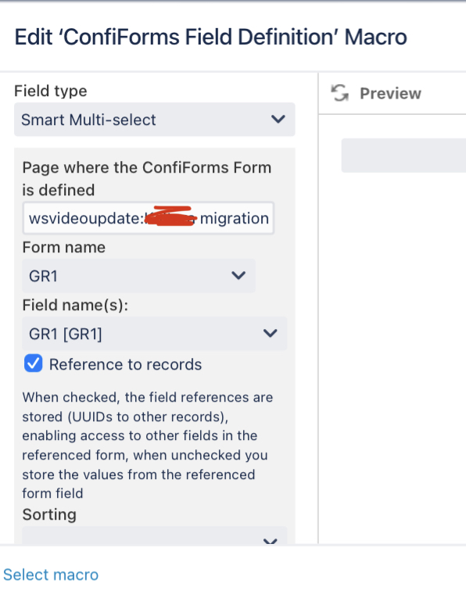Click the Preview refresh arrows icon
Screen dimensions: 466x594
[x=340, y=93]
